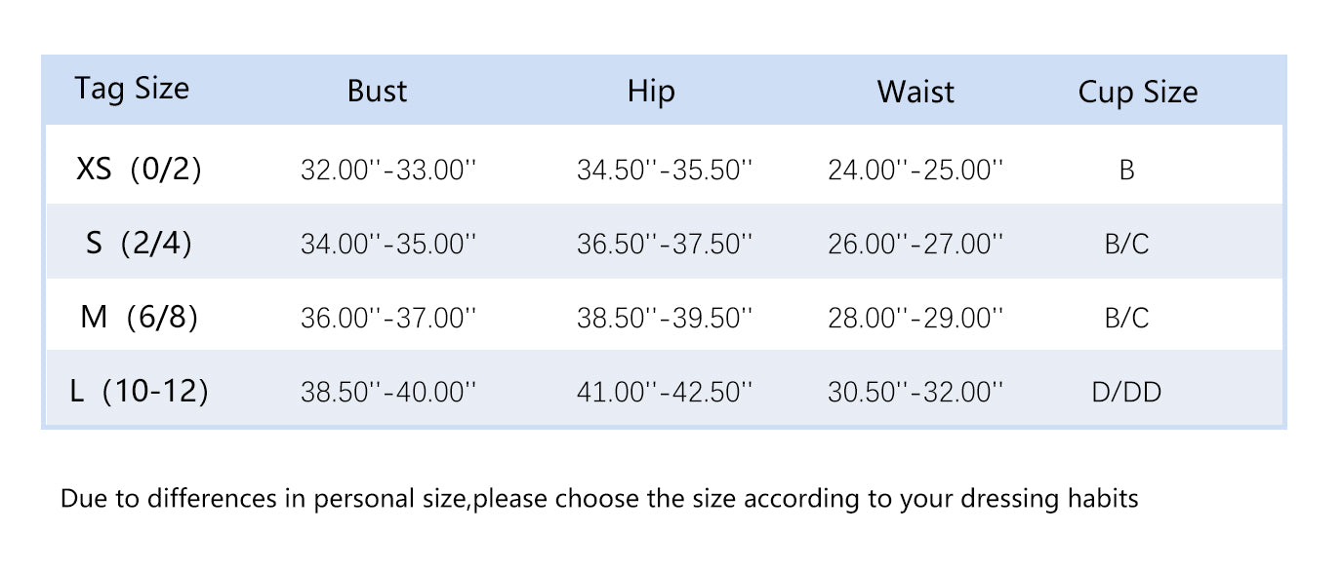Click hip value 34.50''-35.50''
This screenshot has width=1343, height=571.
(665, 171)
